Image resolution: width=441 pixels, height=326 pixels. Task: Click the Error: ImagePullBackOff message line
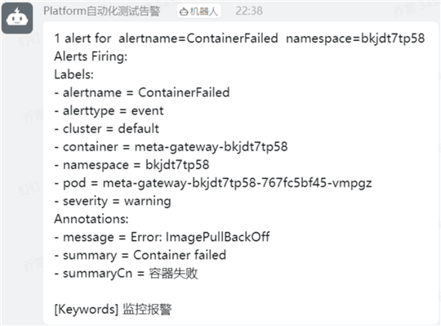pyautogui.click(x=162, y=237)
